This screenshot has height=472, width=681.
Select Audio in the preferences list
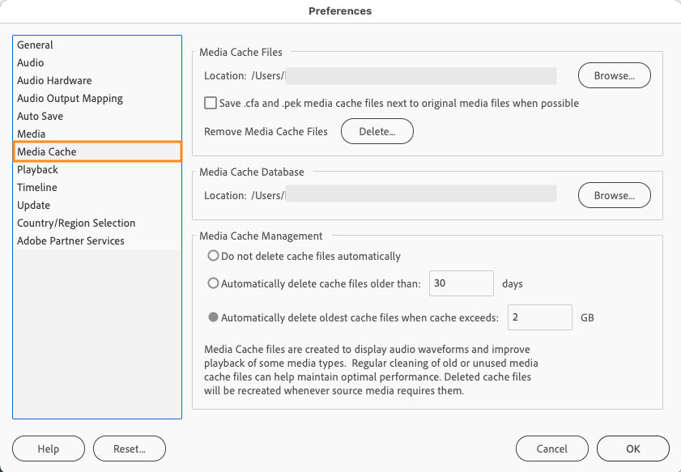(x=31, y=63)
